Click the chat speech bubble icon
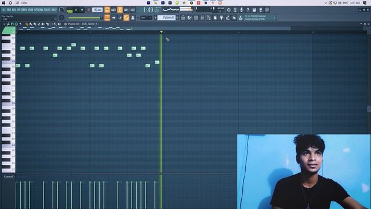 point(267,10)
